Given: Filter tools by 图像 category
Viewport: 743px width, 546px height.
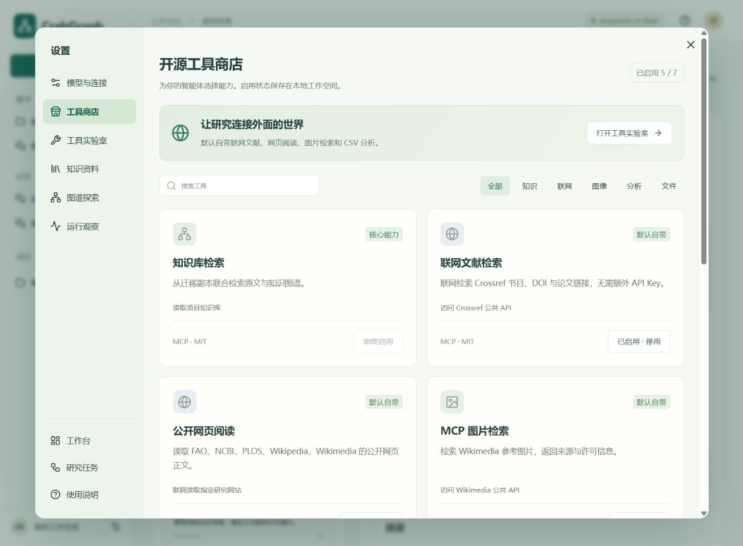Looking at the screenshot, I should [599, 186].
